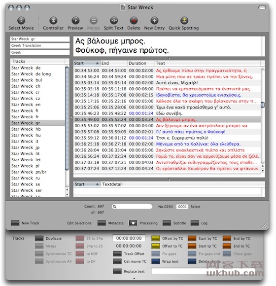Toggle the Log edit selection
Viewport: 276px width, 286px height.
point(195,223)
